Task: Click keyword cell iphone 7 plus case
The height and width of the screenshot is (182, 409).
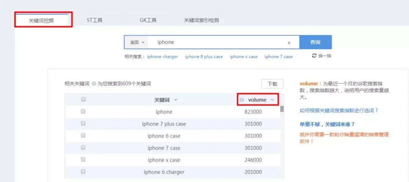Action: pyautogui.click(x=164, y=124)
